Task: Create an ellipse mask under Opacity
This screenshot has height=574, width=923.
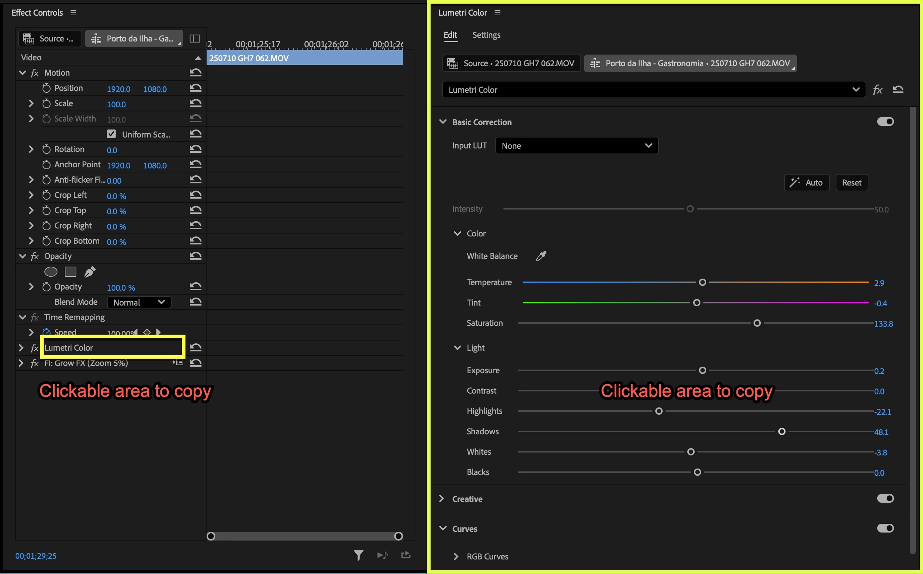Action: tap(51, 272)
